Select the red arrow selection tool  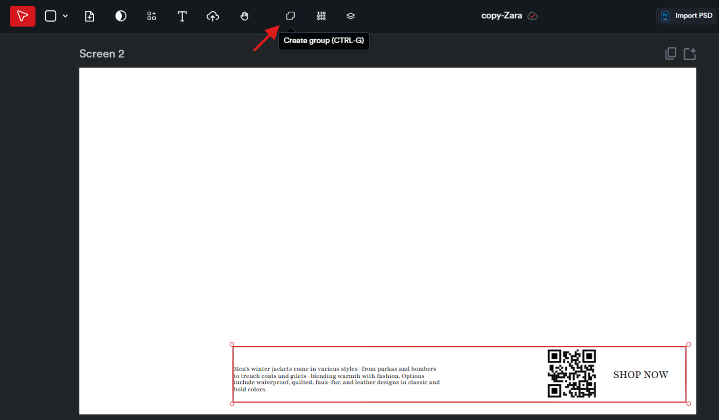23,16
